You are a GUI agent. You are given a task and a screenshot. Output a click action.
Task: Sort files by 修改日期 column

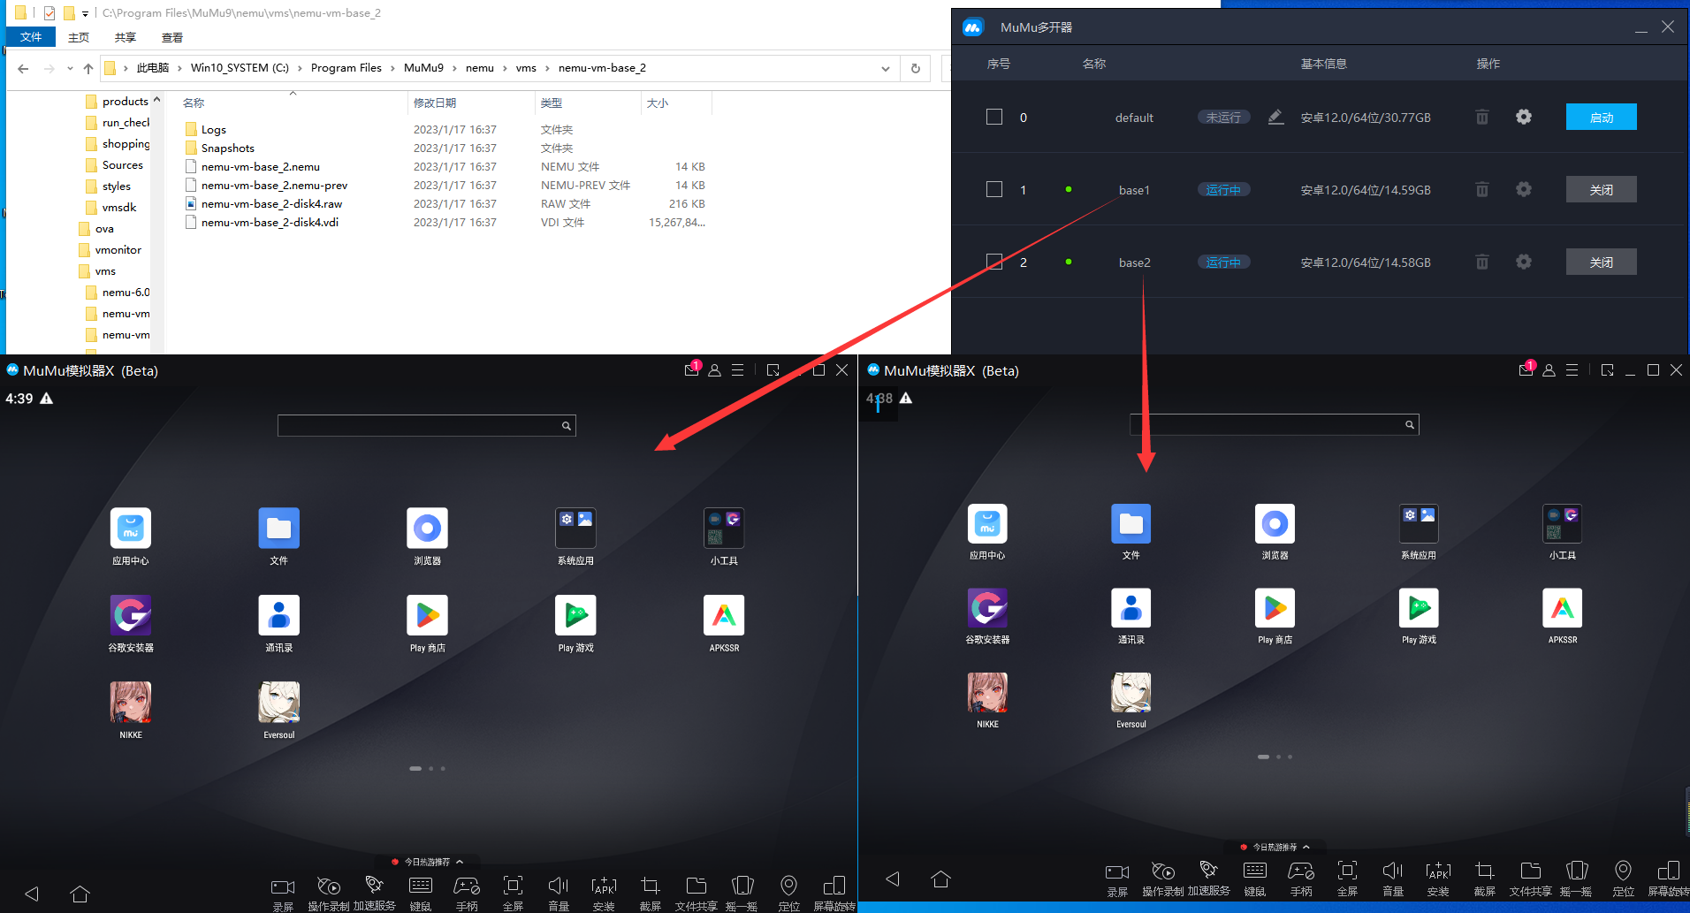[471, 103]
